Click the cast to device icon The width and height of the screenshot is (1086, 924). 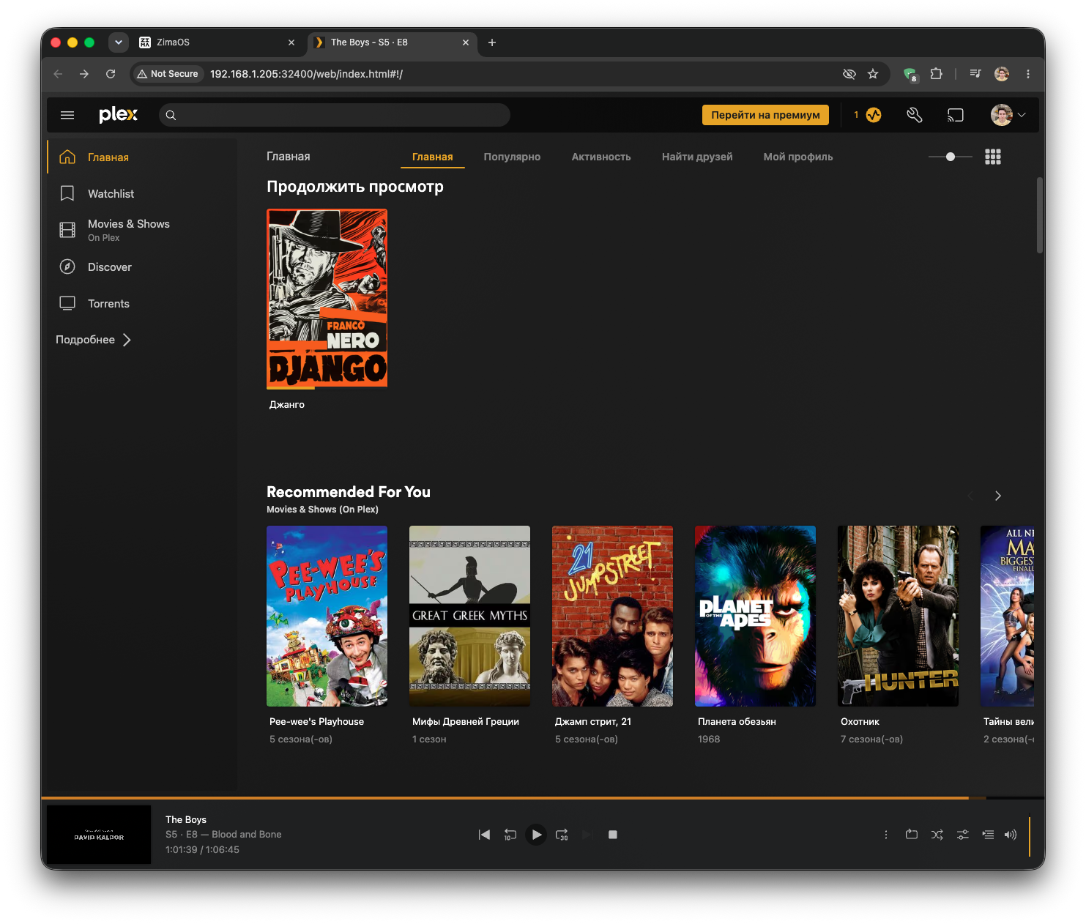point(955,115)
